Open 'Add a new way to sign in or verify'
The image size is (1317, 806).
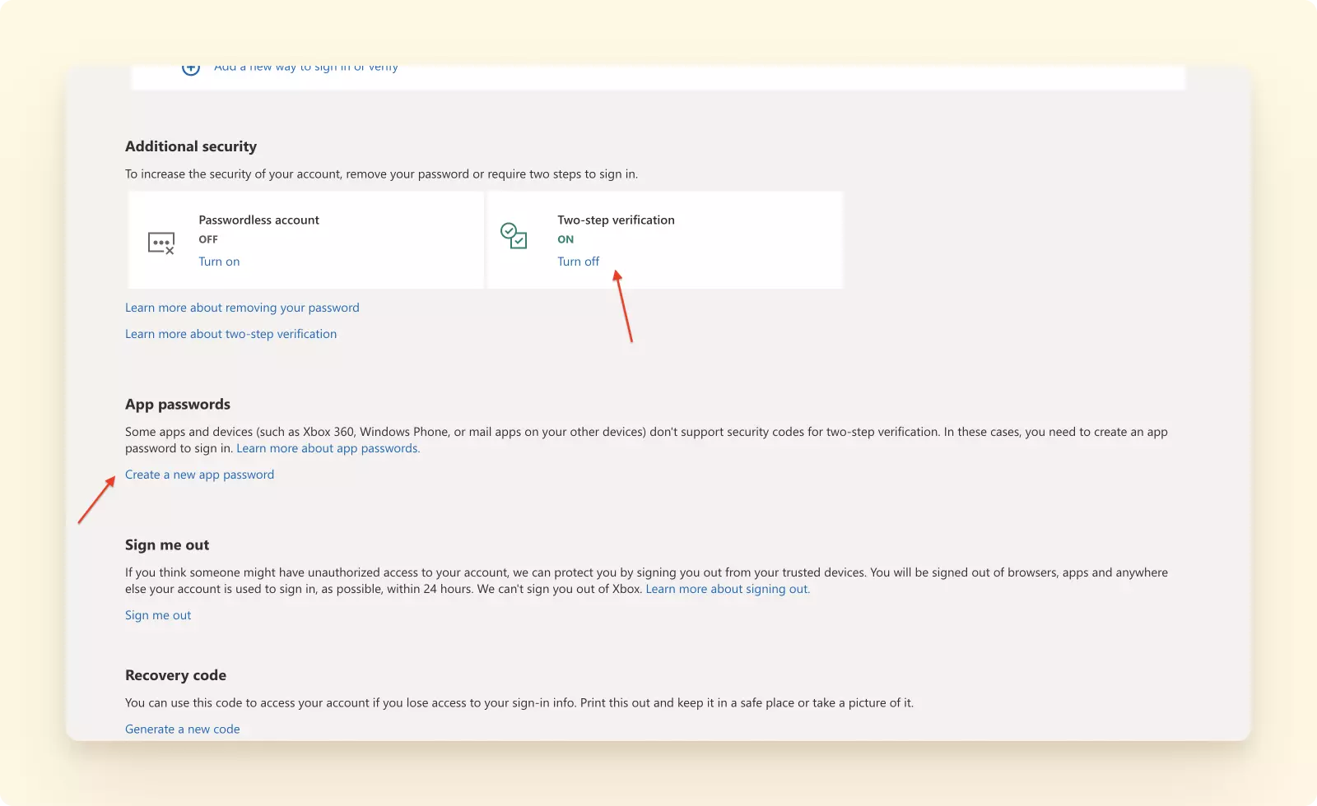pos(305,67)
